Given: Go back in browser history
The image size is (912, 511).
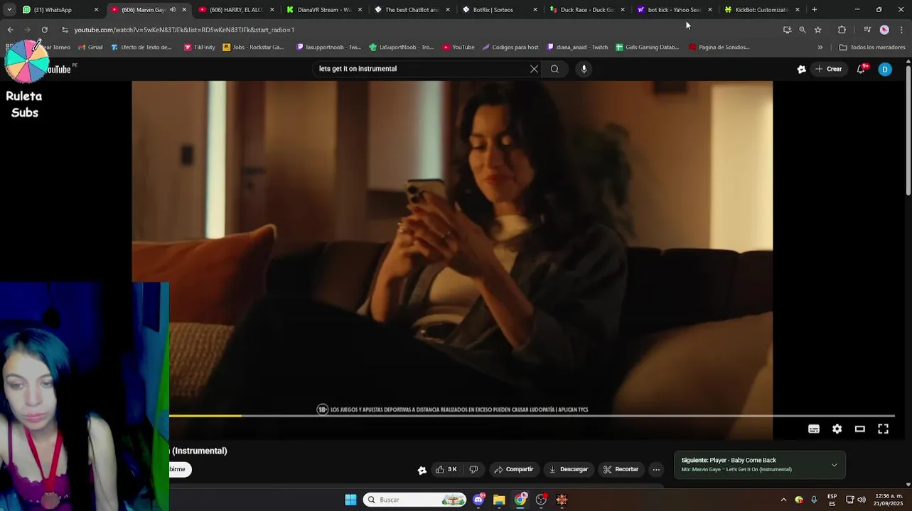Looking at the screenshot, I should pos(10,30).
